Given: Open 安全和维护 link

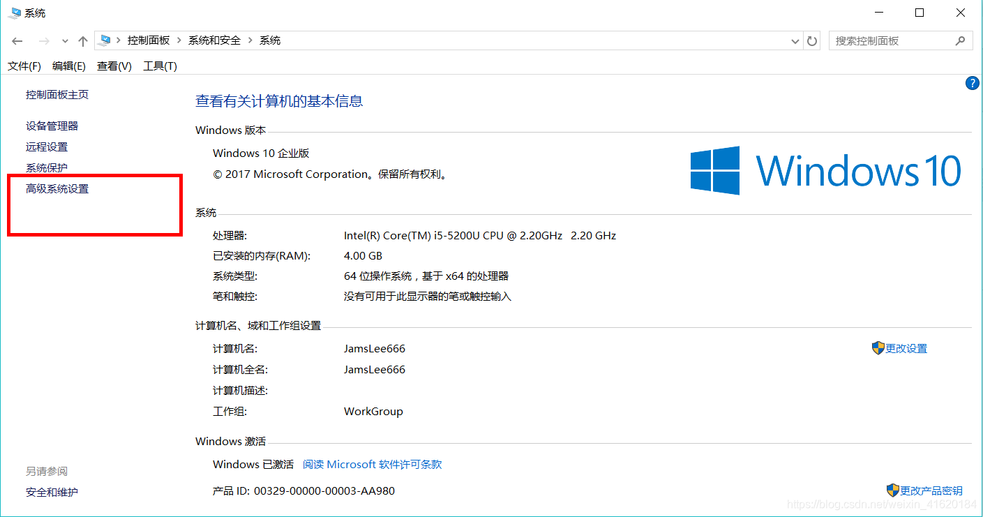Looking at the screenshot, I should (x=52, y=493).
